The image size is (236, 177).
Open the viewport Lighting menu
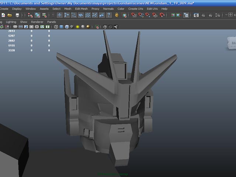pyautogui.click(x=11, y=22)
